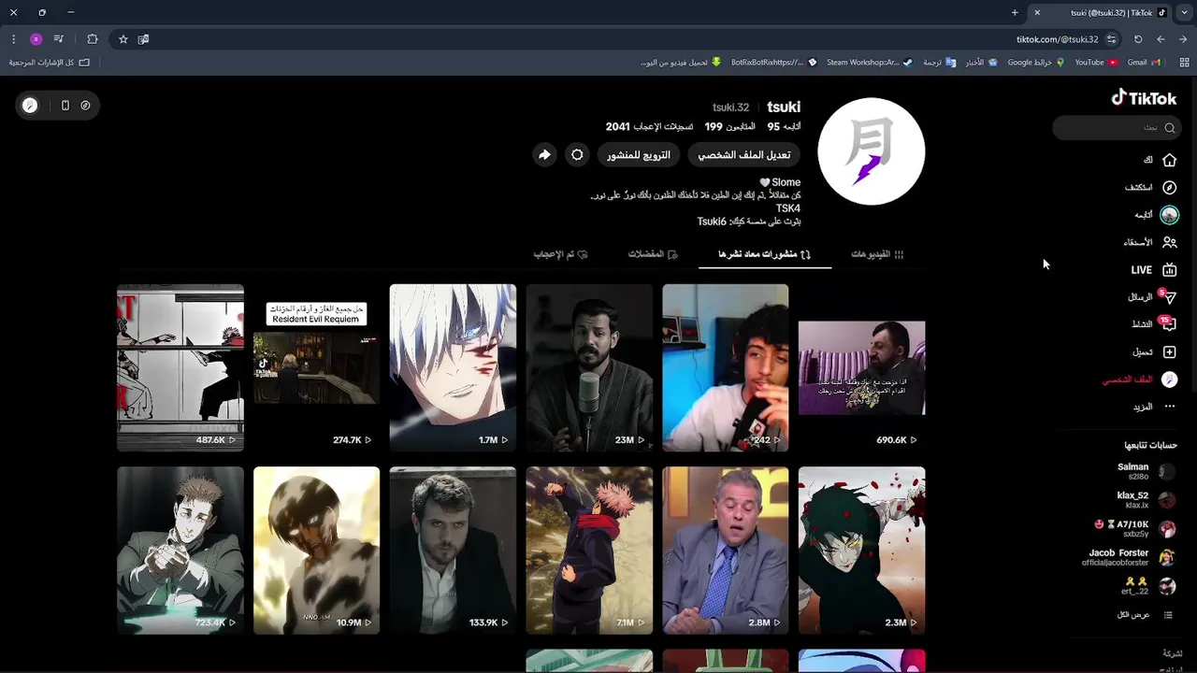Open the Following avatar icon in sidebar

click(x=1169, y=215)
